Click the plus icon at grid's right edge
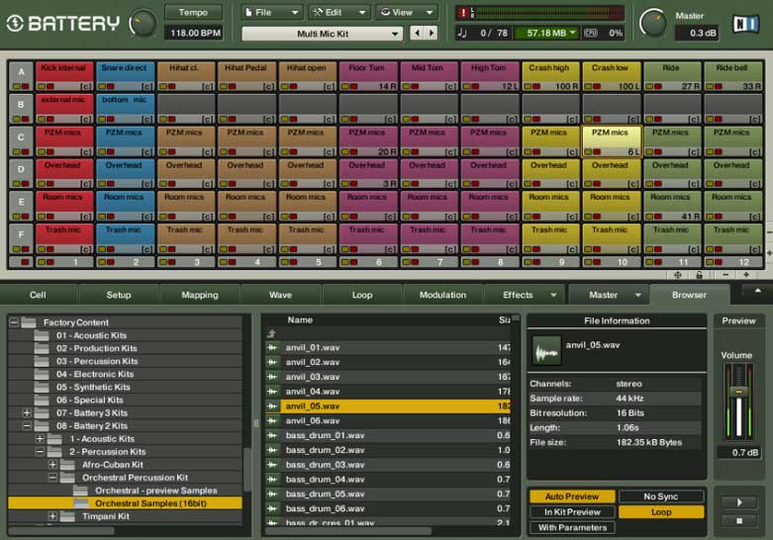This screenshot has height=540, width=773. click(770, 253)
